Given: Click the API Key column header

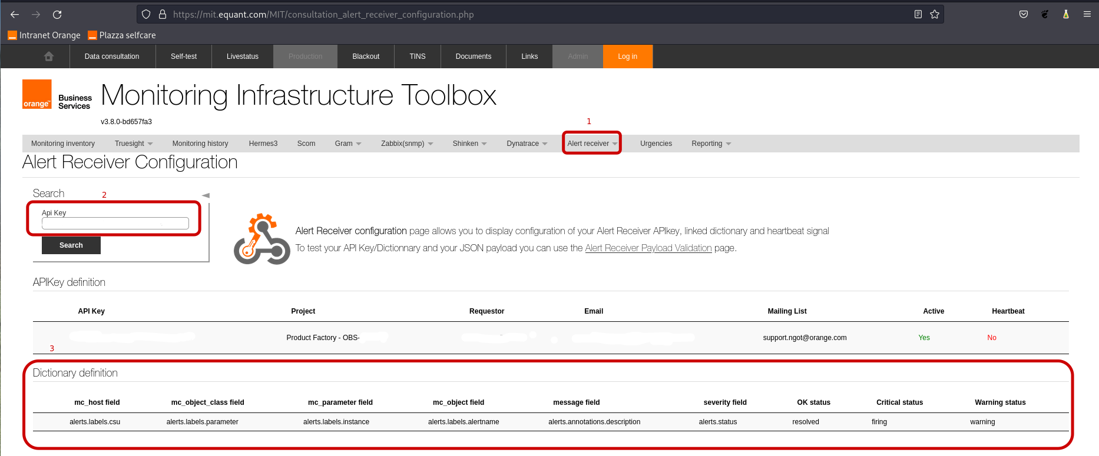Looking at the screenshot, I should pyautogui.click(x=91, y=311).
